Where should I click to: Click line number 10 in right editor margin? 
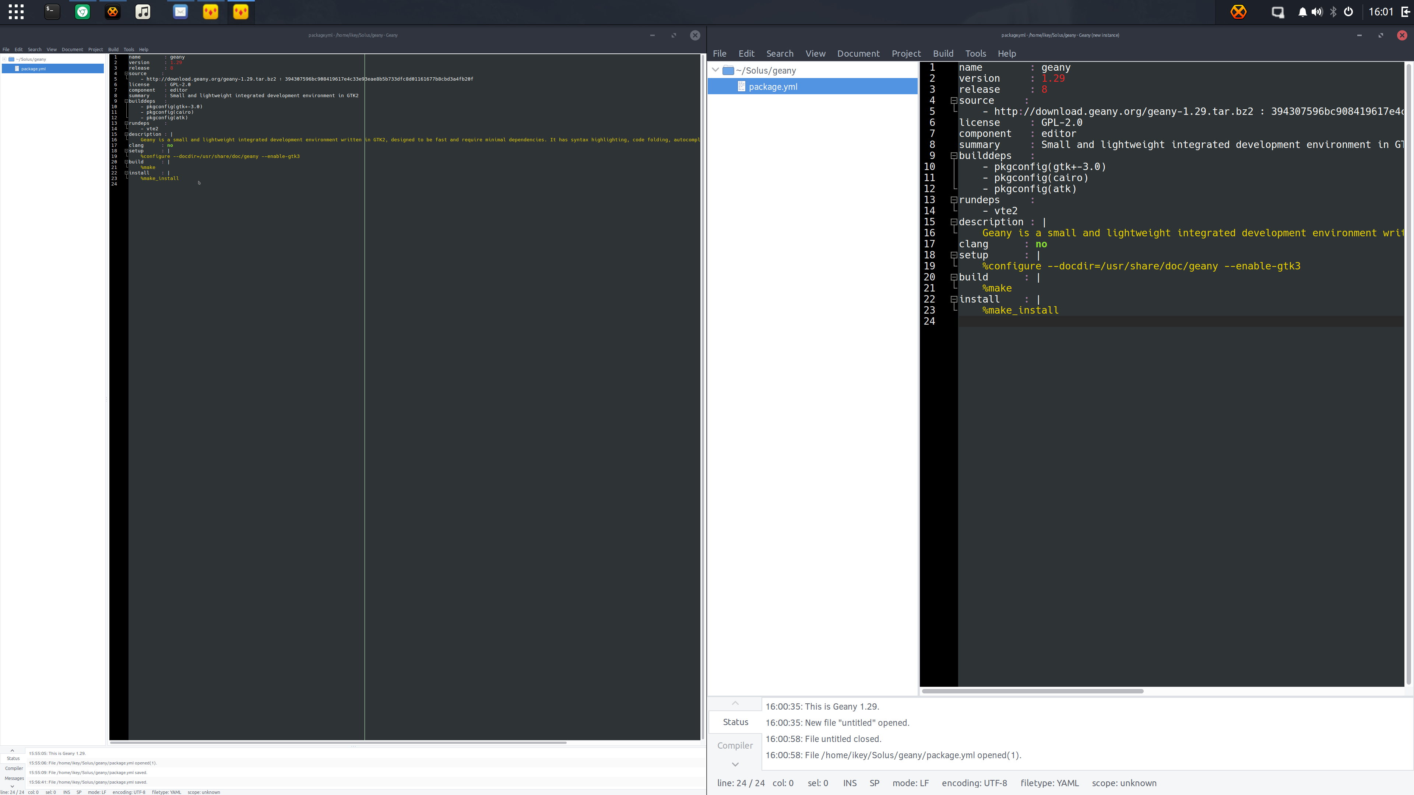(x=929, y=166)
